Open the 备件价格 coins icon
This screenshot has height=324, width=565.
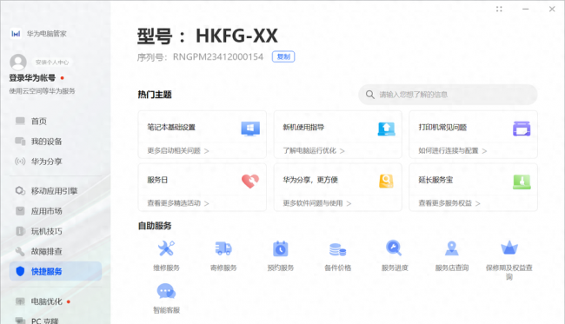pyautogui.click(x=337, y=249)
